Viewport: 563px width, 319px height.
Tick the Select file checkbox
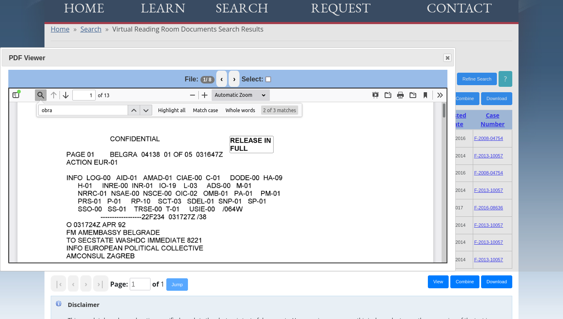(x=268, y=79)
